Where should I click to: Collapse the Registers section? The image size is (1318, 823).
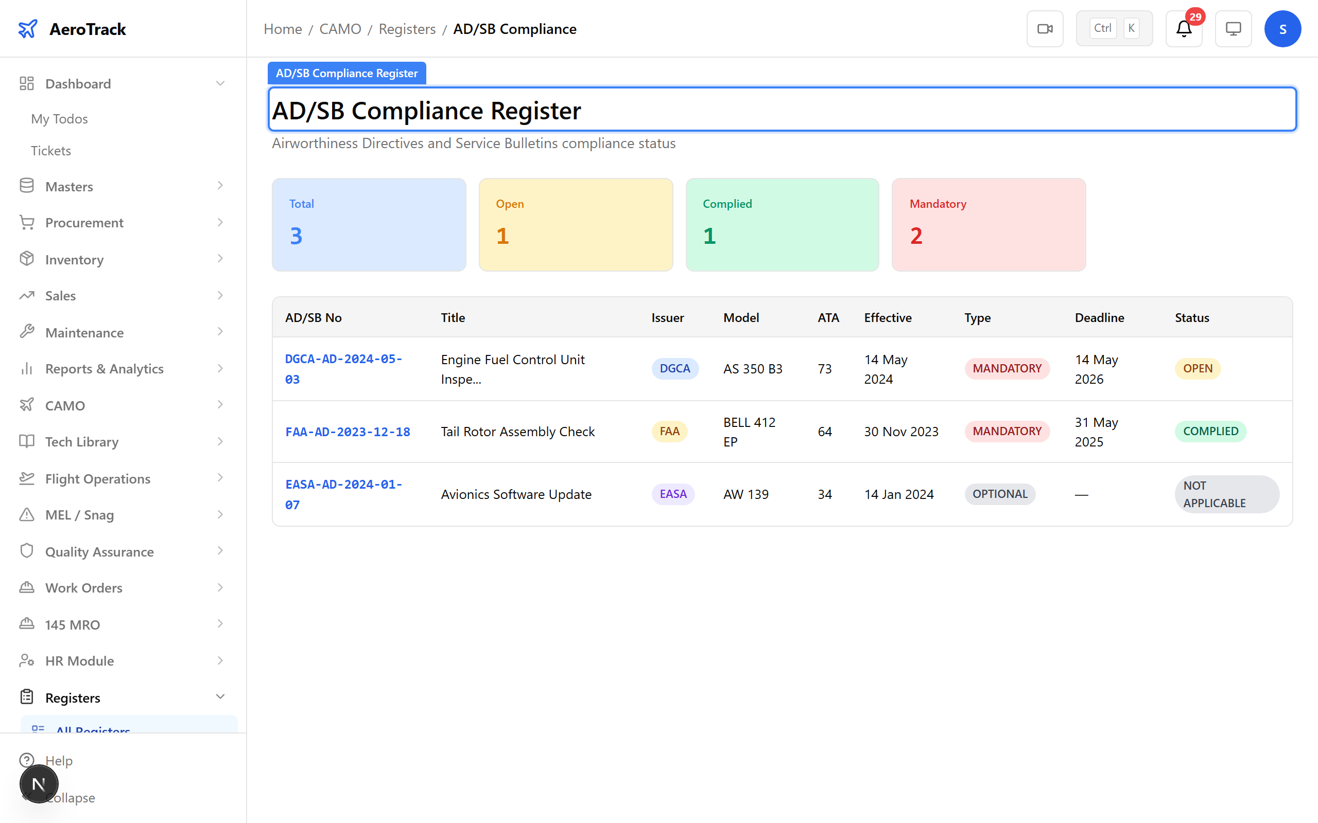coord(220,696)
